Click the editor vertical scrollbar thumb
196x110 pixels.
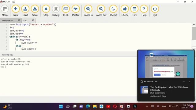click(194, 33)
